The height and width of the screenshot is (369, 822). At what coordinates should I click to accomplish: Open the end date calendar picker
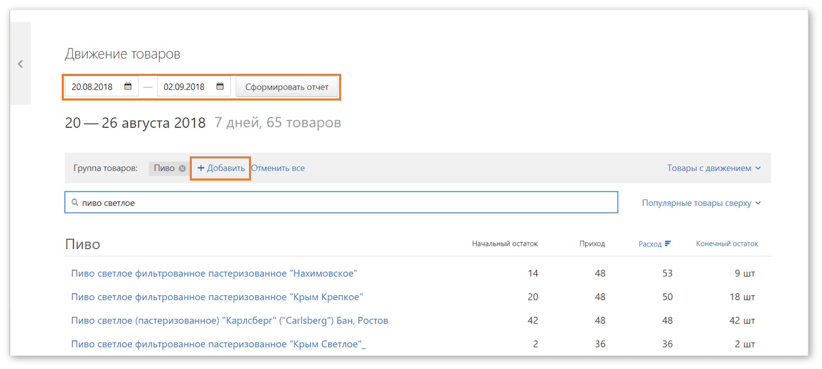pos(220,86)
